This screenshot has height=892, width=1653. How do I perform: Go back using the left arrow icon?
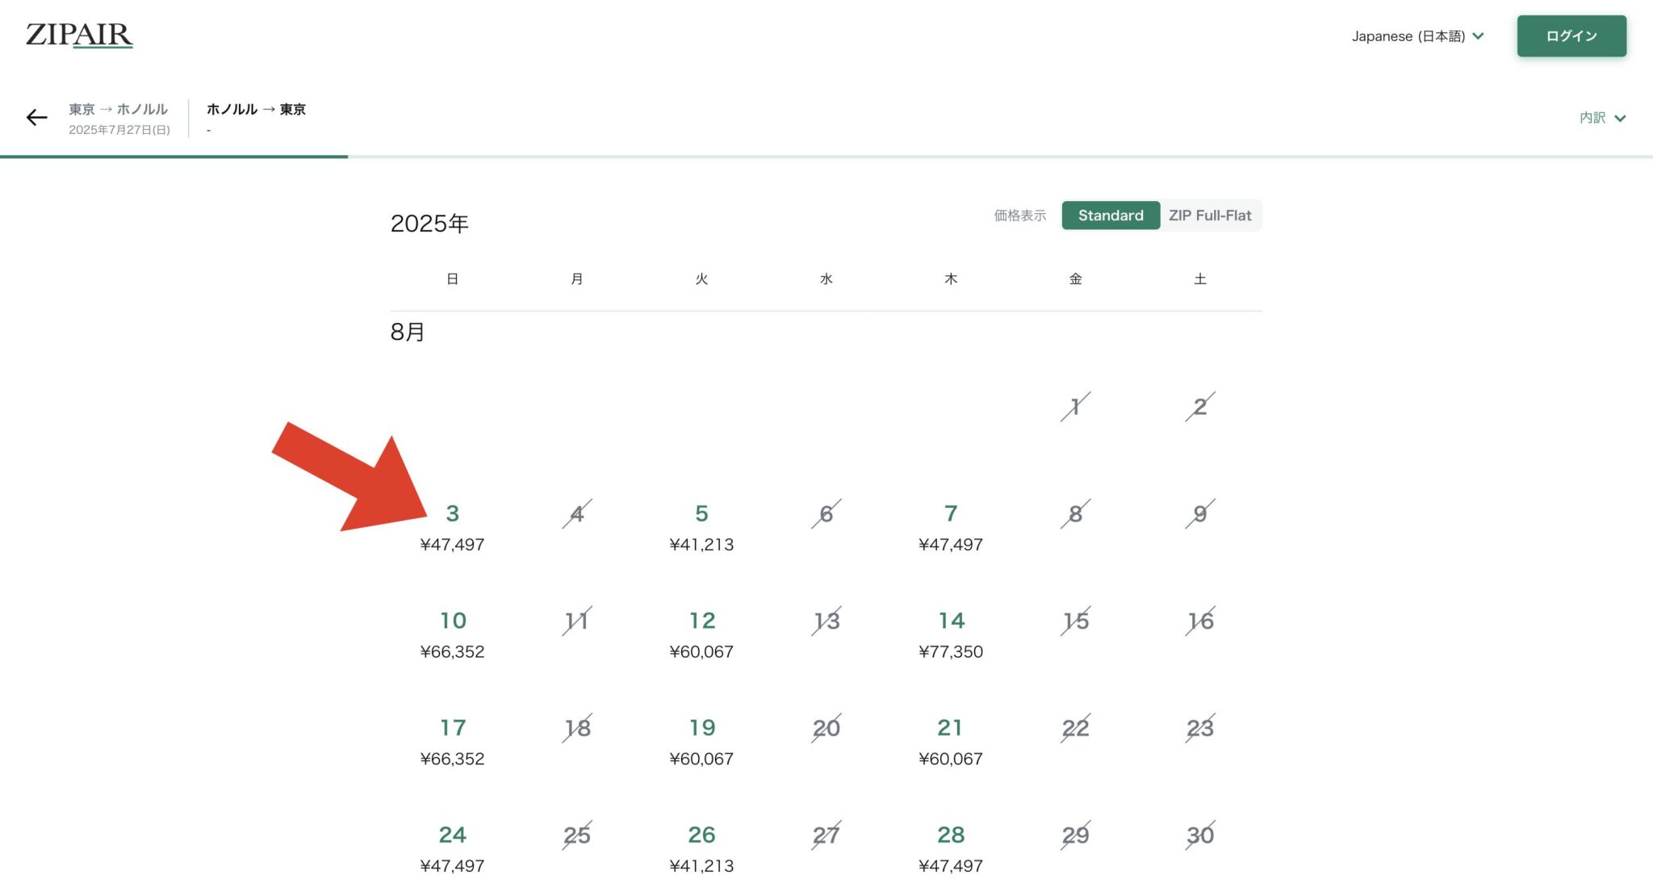(36, 118)
